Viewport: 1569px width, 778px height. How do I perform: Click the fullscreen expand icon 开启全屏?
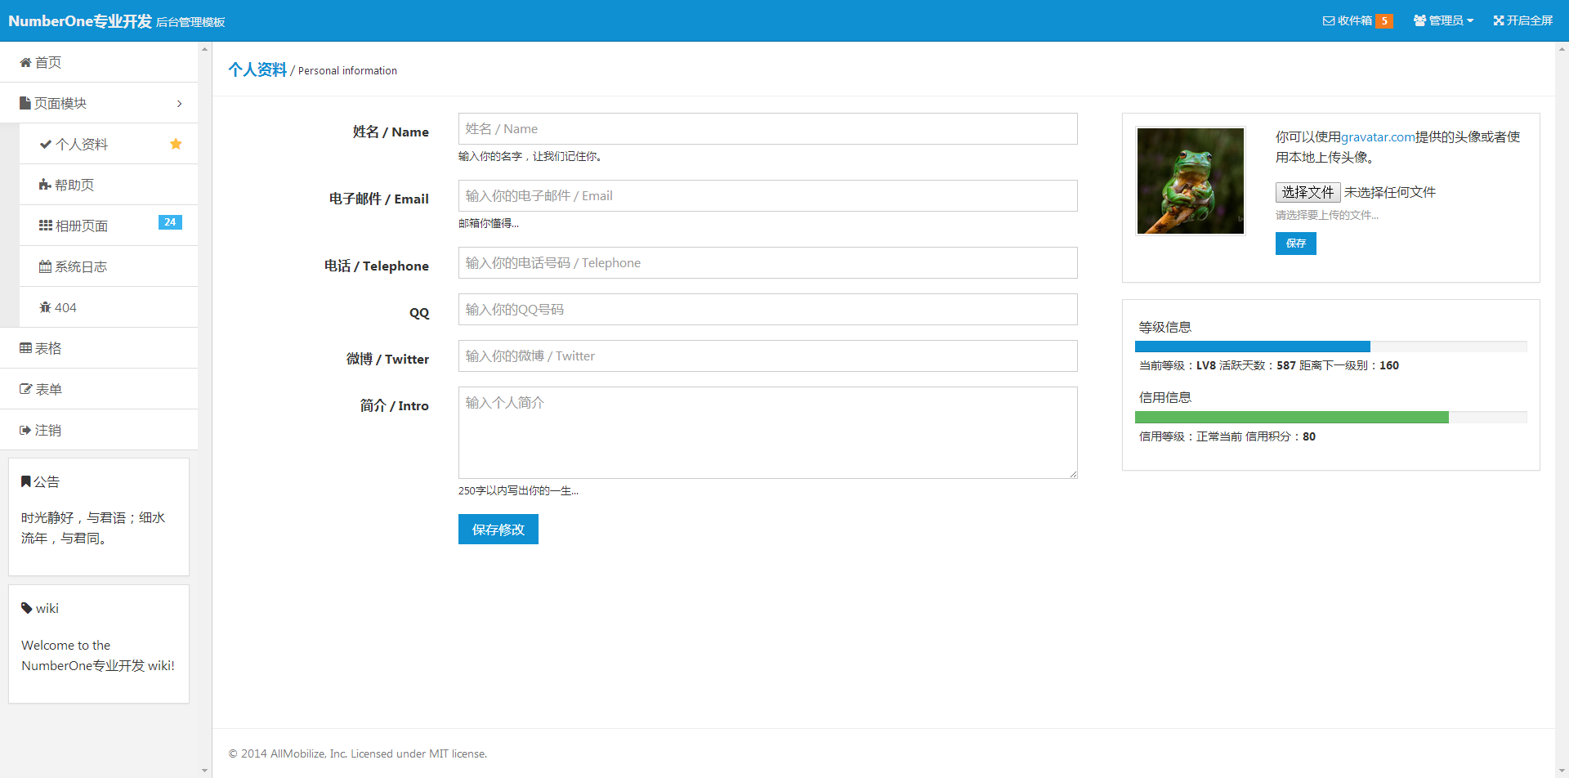coord(1498,20)
